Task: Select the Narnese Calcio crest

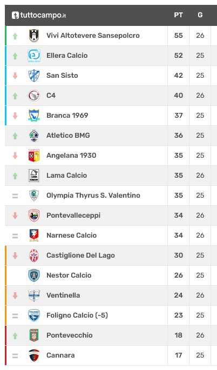Action: pos(34,236)
